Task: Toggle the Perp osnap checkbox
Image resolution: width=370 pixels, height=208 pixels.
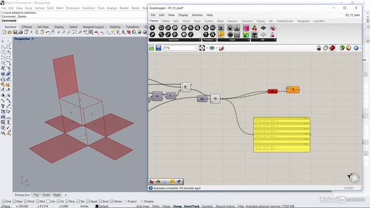Action: [67, 202]
